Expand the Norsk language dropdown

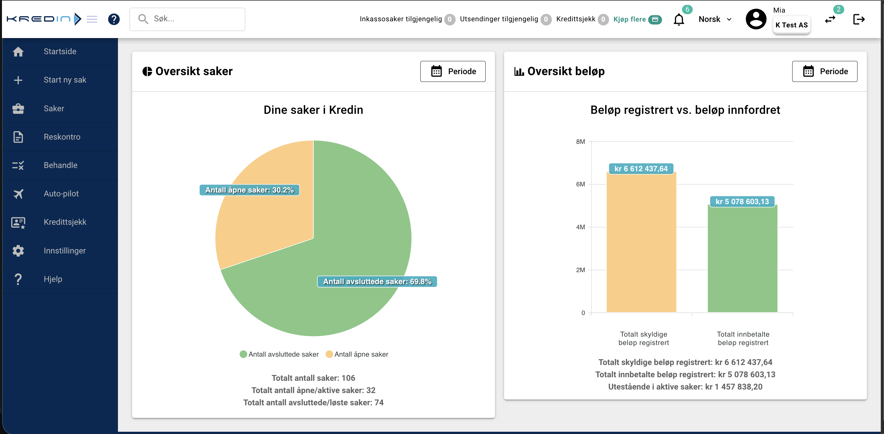[715, 19]
